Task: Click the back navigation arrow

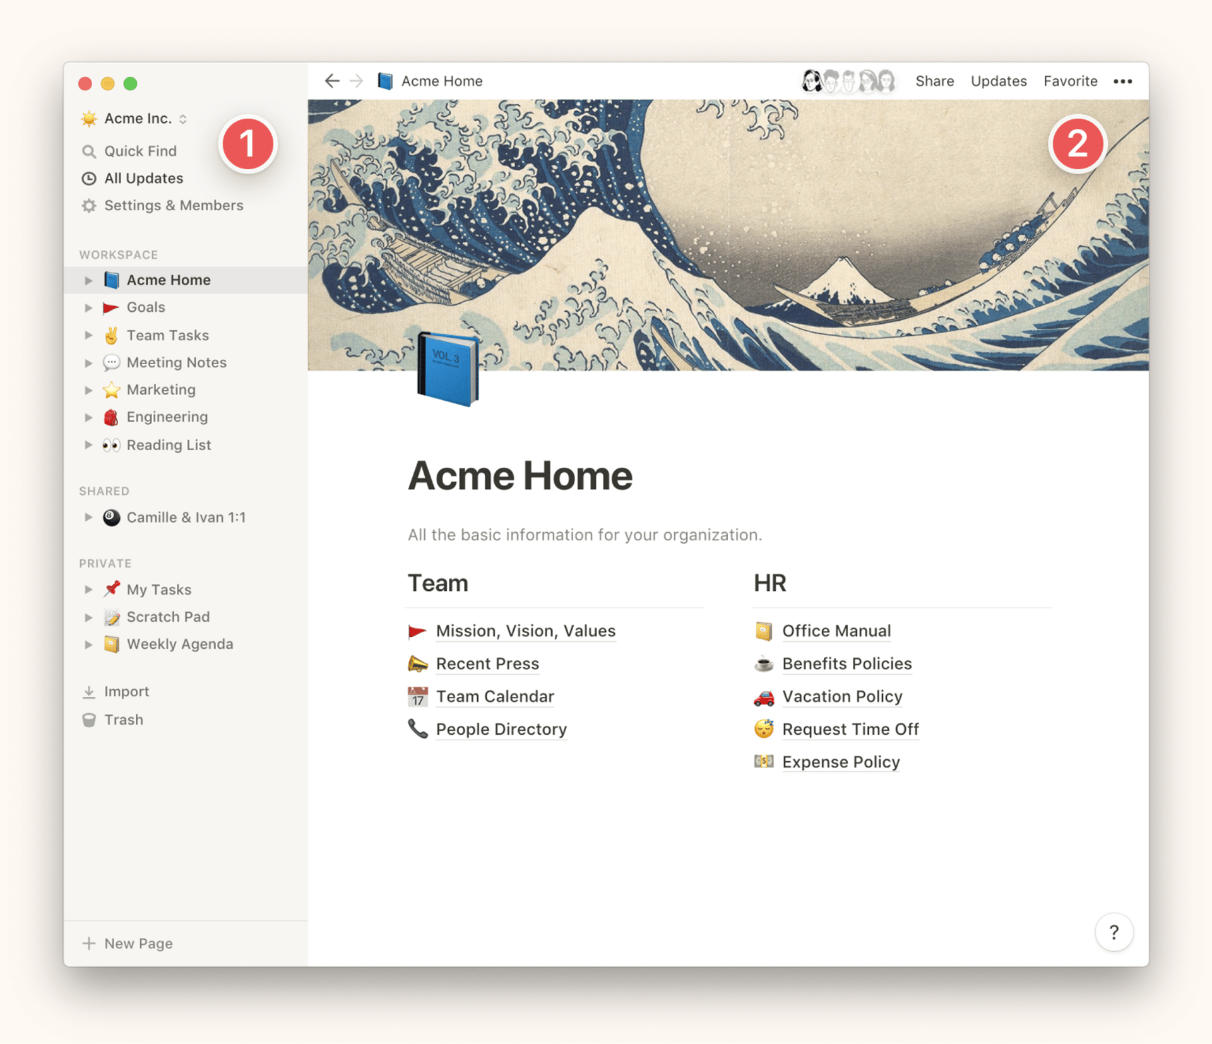Action: (332, 81)
